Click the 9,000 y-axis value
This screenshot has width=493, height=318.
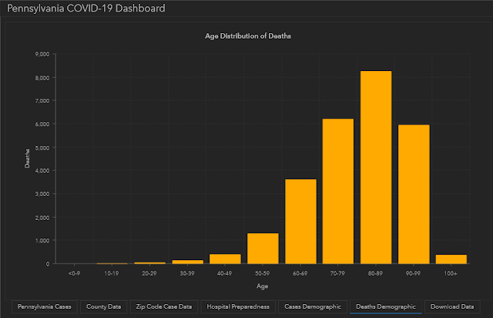pos(42,54)
